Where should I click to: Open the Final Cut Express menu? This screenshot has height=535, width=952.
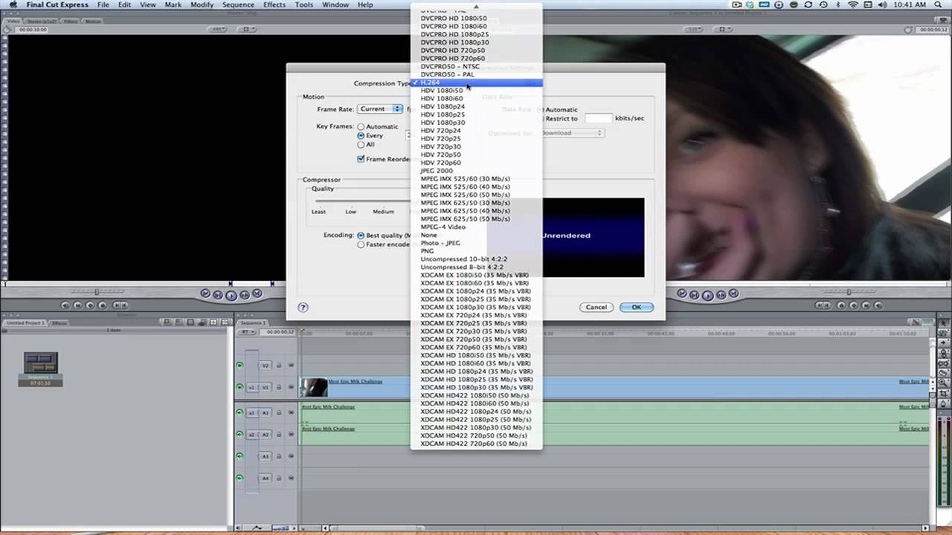tap(57, 4)
